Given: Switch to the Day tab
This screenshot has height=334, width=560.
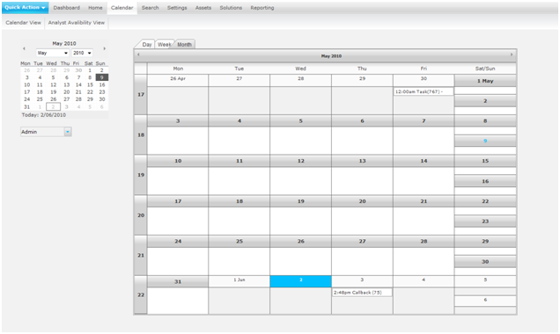Looking at the screenshot, I should click(x=147, y=44).
